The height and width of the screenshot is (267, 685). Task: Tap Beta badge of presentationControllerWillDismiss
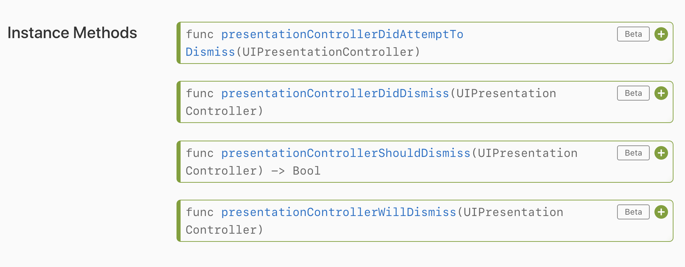[x=633, y=212]
